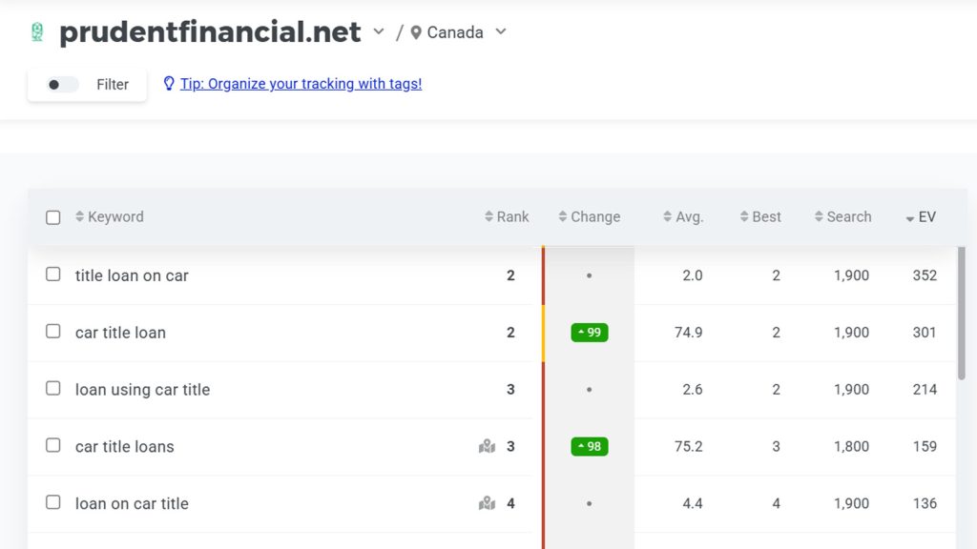This screenshot has width=977, height=549.
Task: Click the green site logo icon
Action: click(x=37, y=32)
